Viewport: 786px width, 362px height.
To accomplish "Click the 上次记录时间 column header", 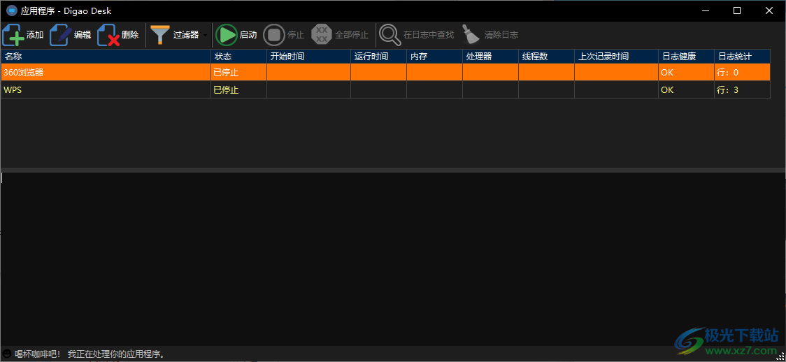I will click(x=617, y=56).
